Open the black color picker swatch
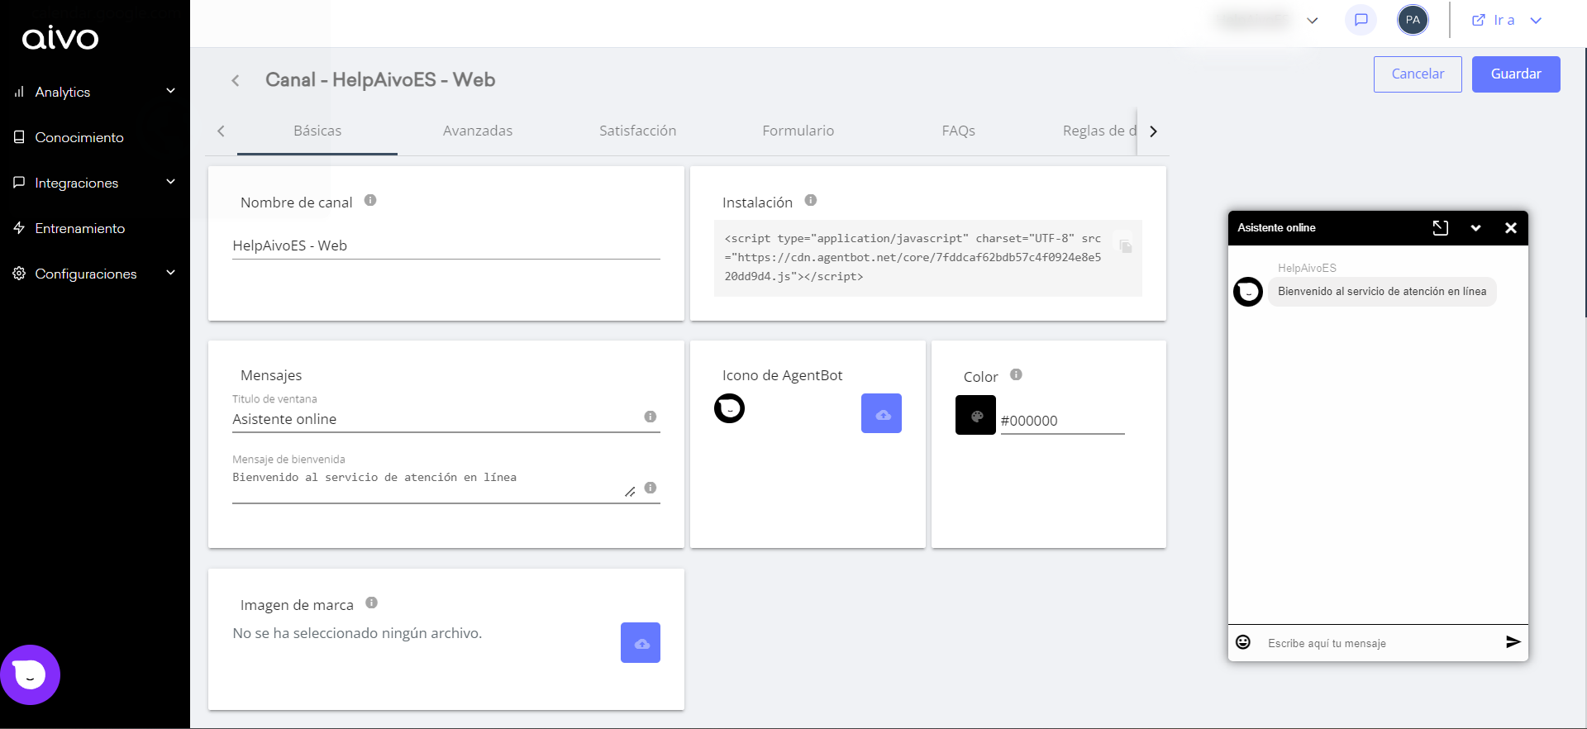The height and width of the screenshot is (729, 1587). pos(975,415)
